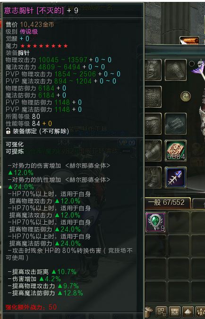Image resolution: width=205 pixels, height=319 pixels.
Task: Click the inventory sort grid icon
Action: [x=161, y=311]
